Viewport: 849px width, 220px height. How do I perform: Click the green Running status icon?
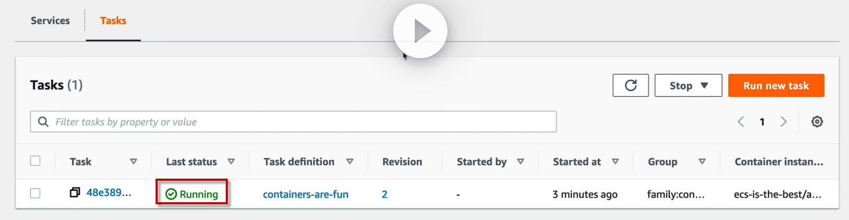point(171,194)
